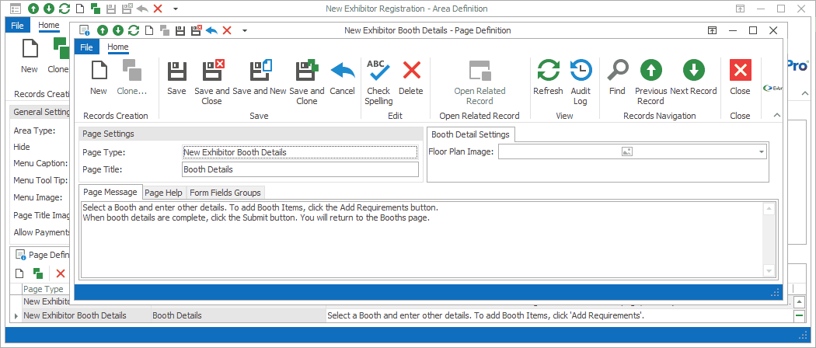This screenshot has height=348, width=816.
Task: Open Floor Plan Image dropdown
Action: pos(762,152)
